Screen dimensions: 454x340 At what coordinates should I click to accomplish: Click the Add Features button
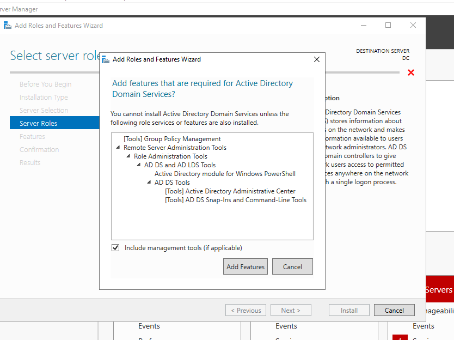click(x=246, y=266)
